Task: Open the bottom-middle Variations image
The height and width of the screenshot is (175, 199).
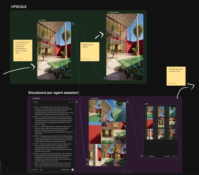Action: coord(107,155)
